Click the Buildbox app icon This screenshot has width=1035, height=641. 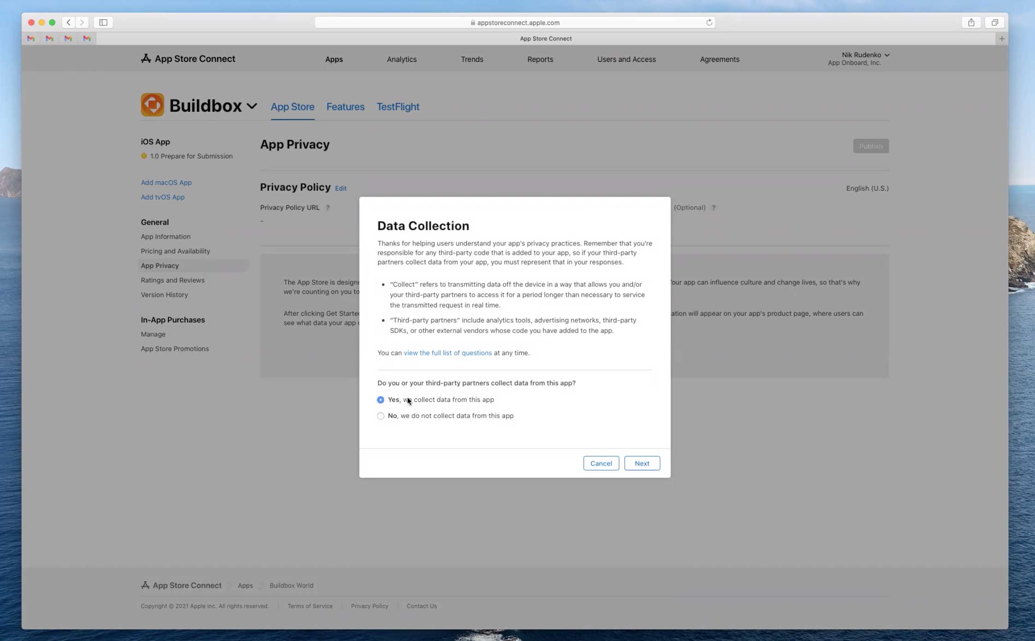pyautogui.click(x=153, y=105)
